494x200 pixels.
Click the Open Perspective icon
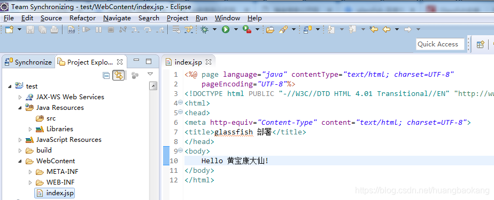pos(480,44)
